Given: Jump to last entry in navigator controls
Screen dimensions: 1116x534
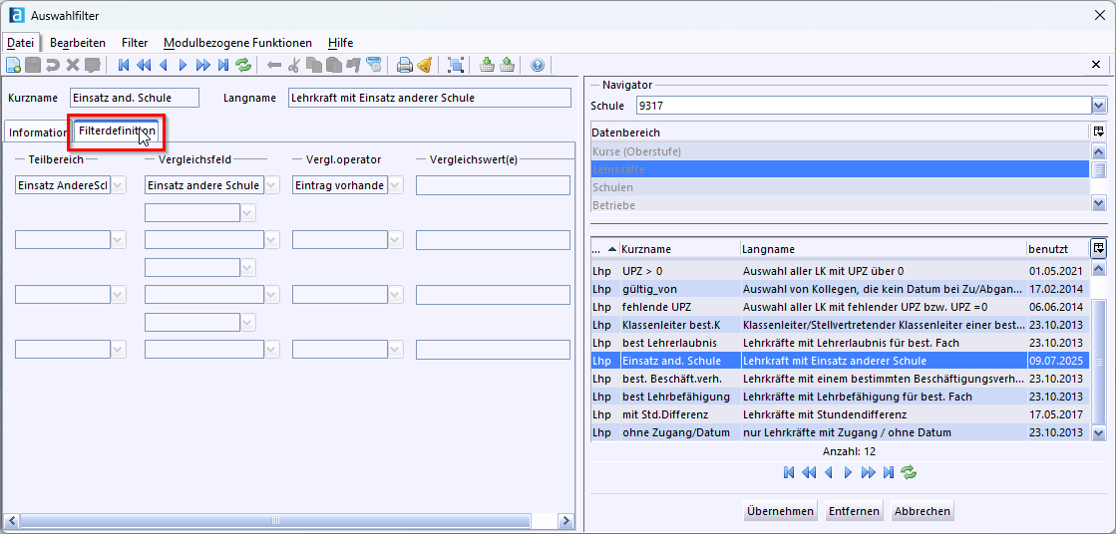Looking at the screenshot, I should coord(888,471).
